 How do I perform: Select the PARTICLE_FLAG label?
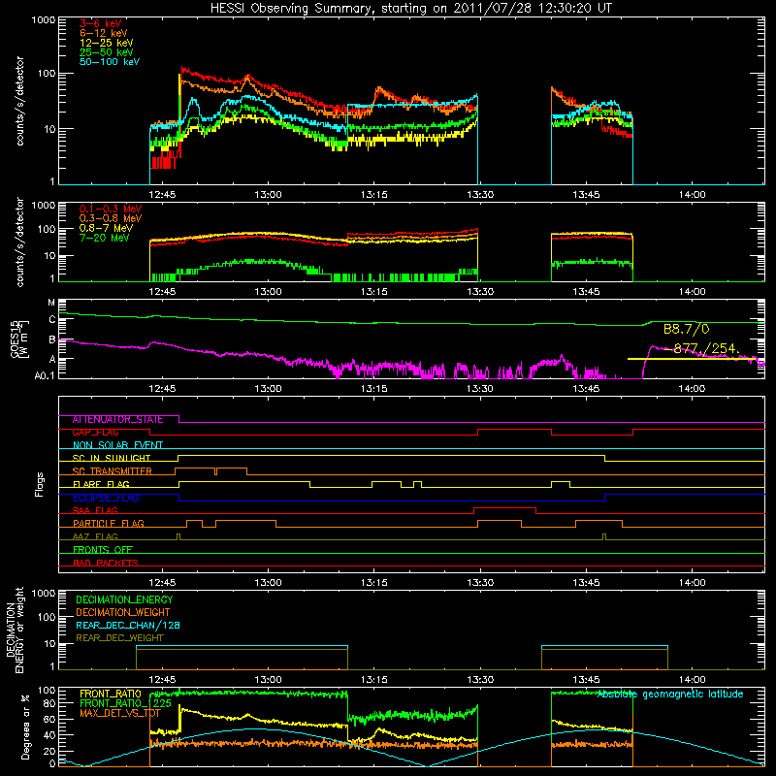click(x=109, y=524)
